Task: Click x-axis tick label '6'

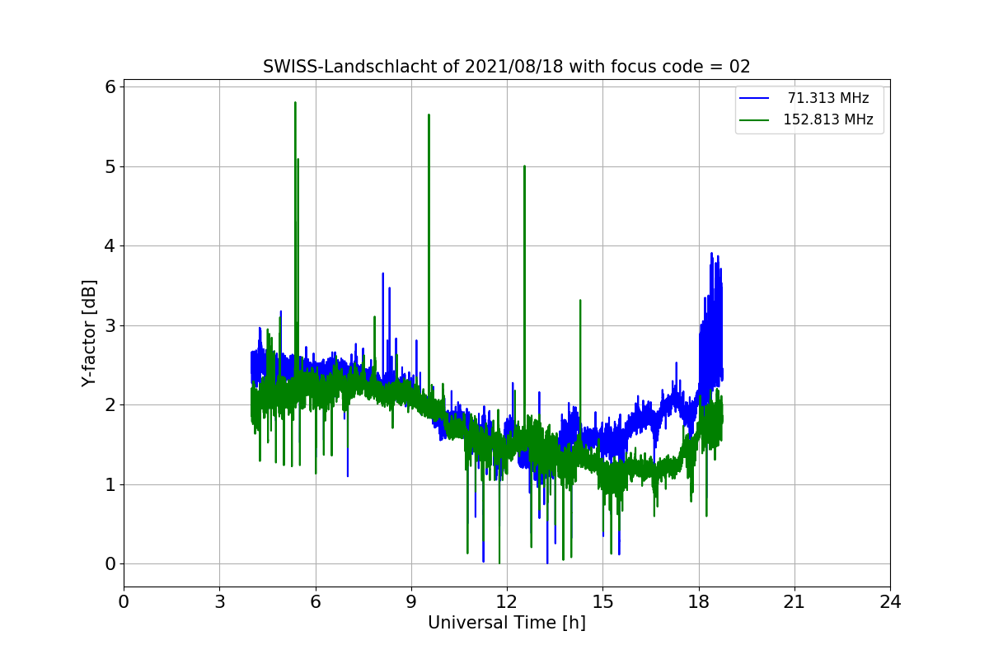Action: tap(316, 602)
